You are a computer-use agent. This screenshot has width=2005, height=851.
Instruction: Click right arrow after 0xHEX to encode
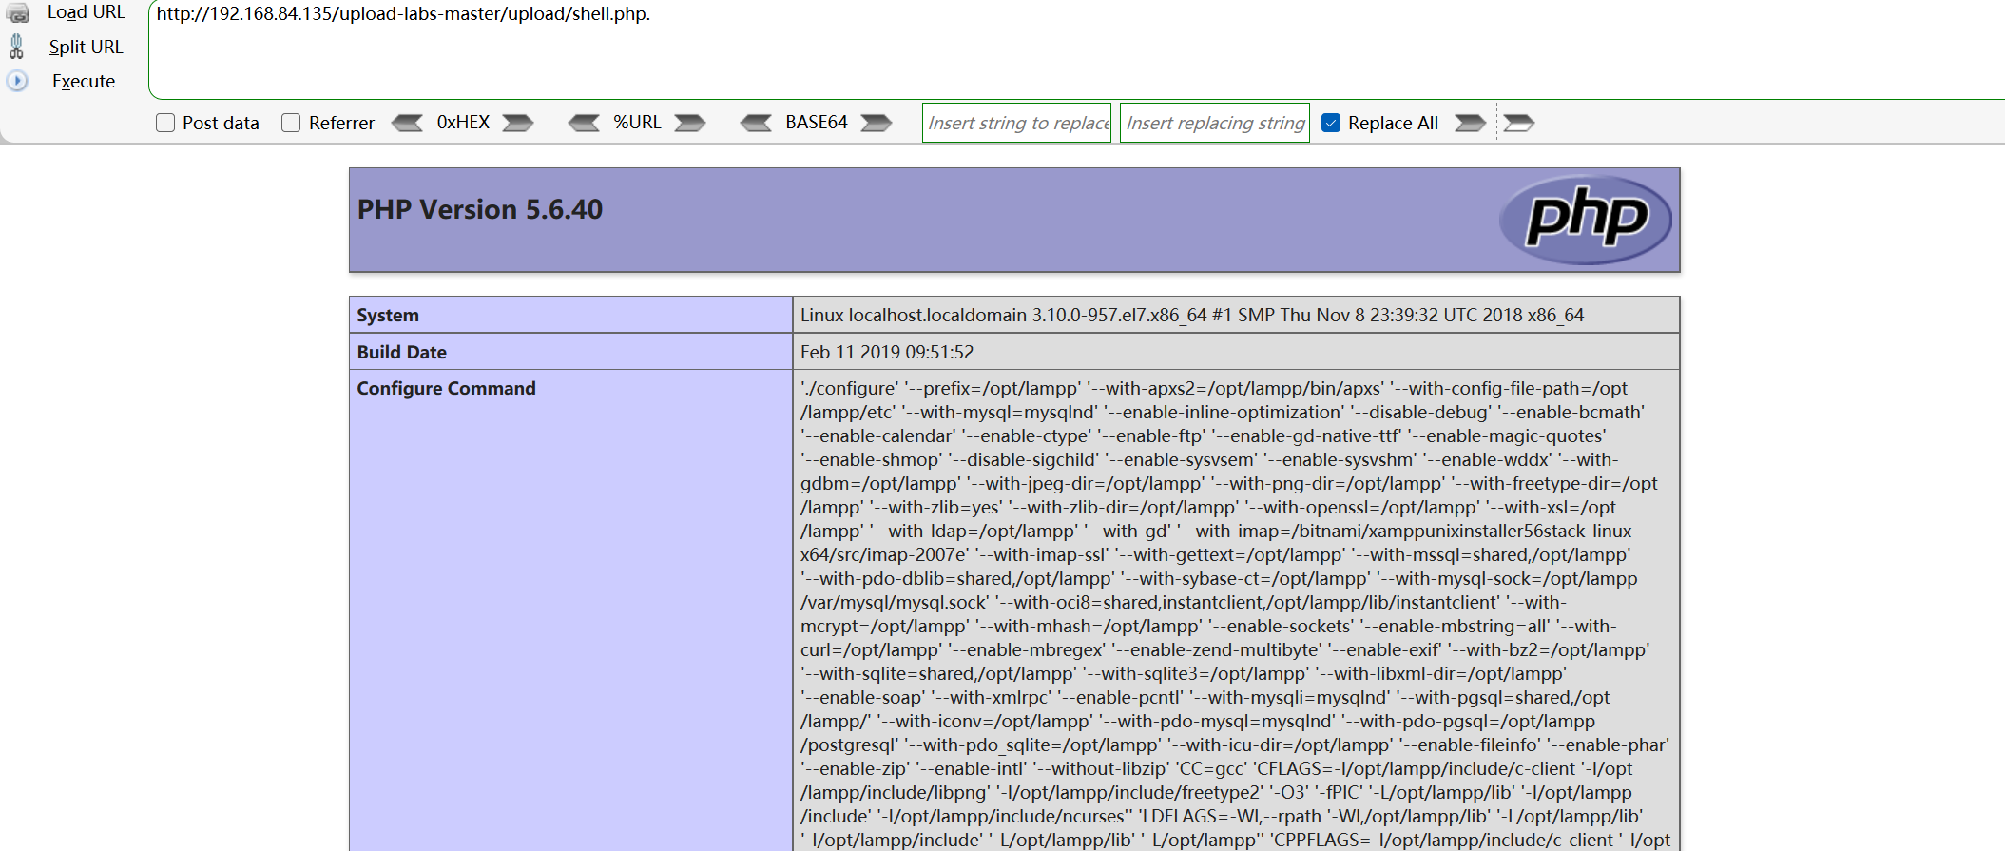pyautogui.click(x=518, y=123)
